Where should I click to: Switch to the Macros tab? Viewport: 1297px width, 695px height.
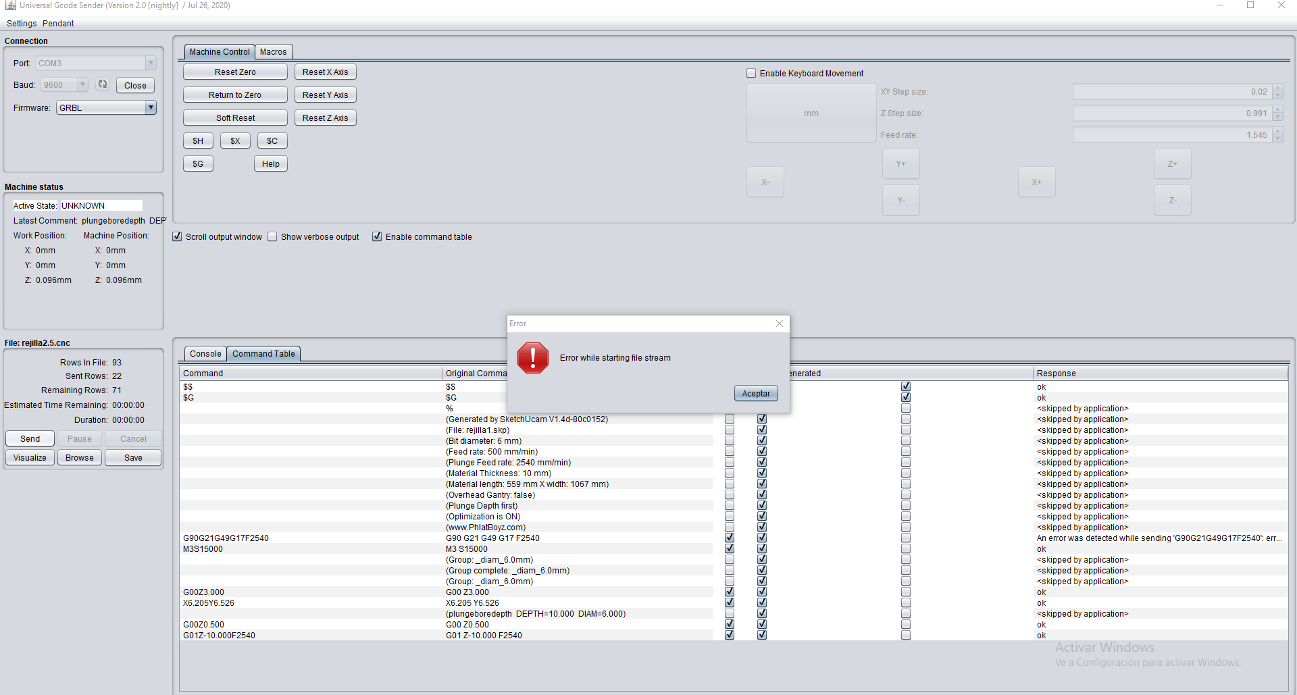pyautogui.click(x=273, y=51)
